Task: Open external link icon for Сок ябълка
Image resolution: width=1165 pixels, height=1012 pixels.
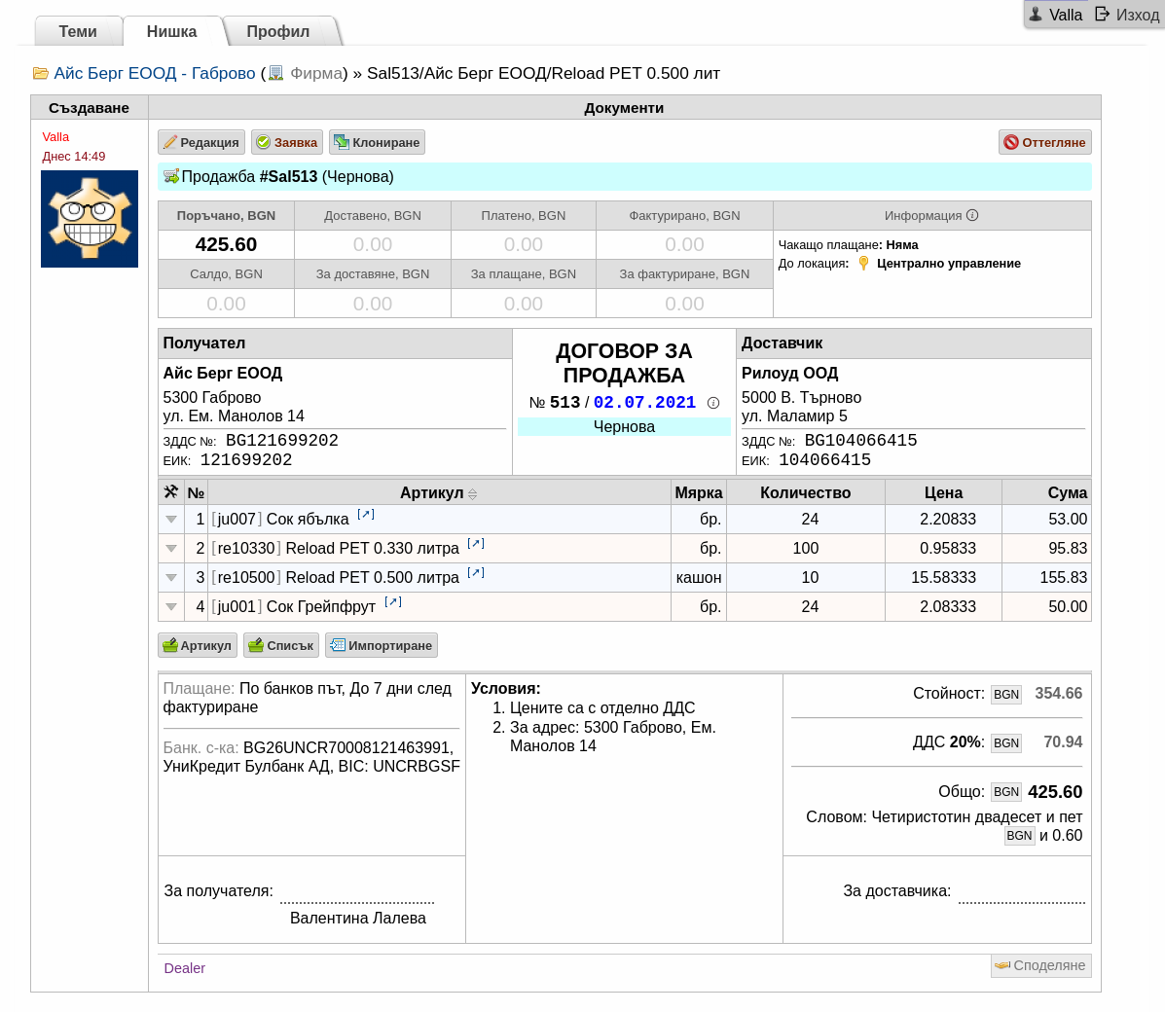Action: click(x=366, y=514)
